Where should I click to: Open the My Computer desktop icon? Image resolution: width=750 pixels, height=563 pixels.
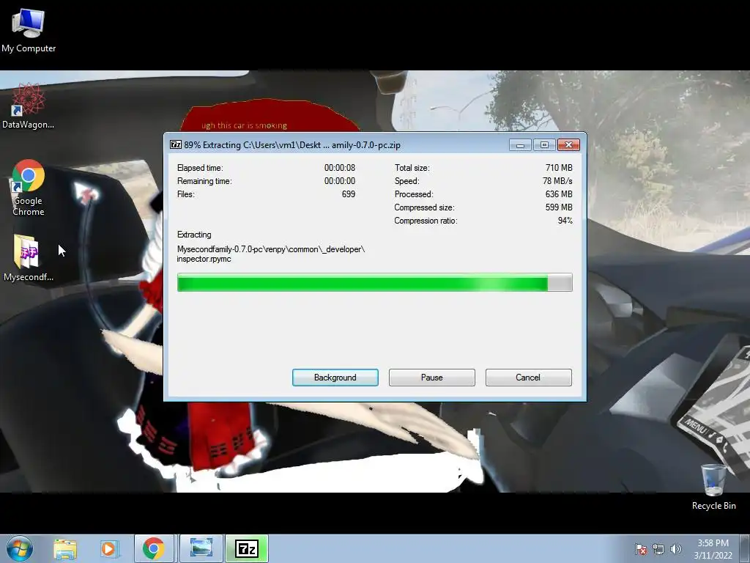click(x=29, y=31)
